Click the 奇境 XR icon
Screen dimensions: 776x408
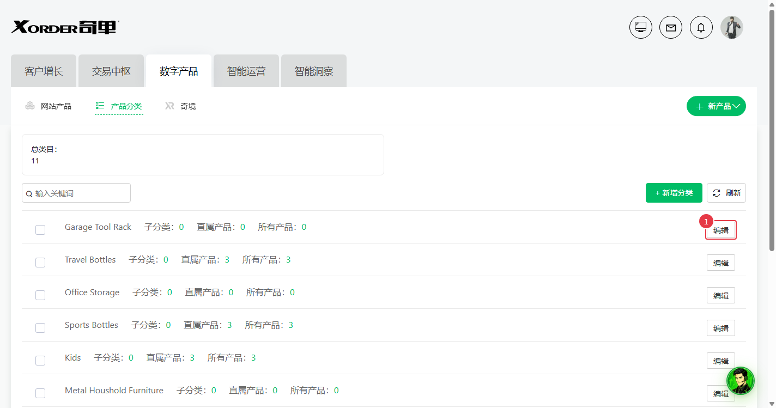click(x=170, y=106)
